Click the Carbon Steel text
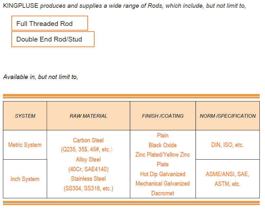This screenshot has height=209, width=265. point(88,140)
